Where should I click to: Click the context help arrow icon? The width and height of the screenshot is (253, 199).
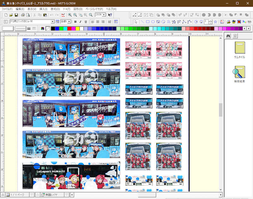click(x=110, y=15)
